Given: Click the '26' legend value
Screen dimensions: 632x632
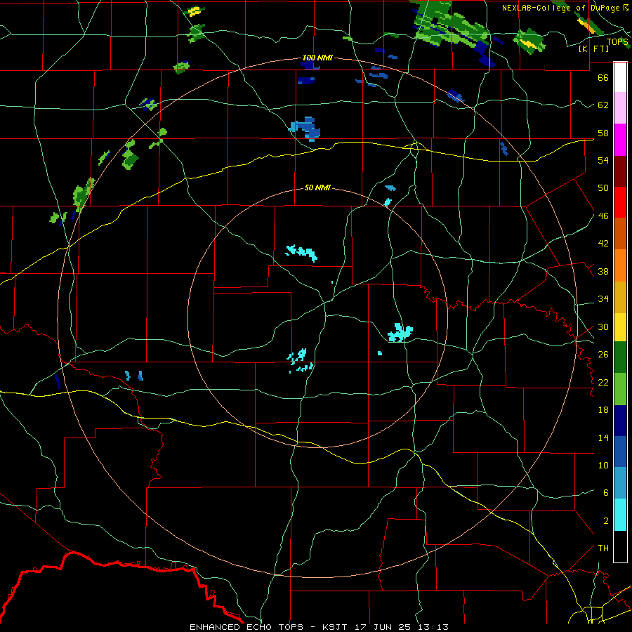Looking at the screenshot, I should [603, 355].
